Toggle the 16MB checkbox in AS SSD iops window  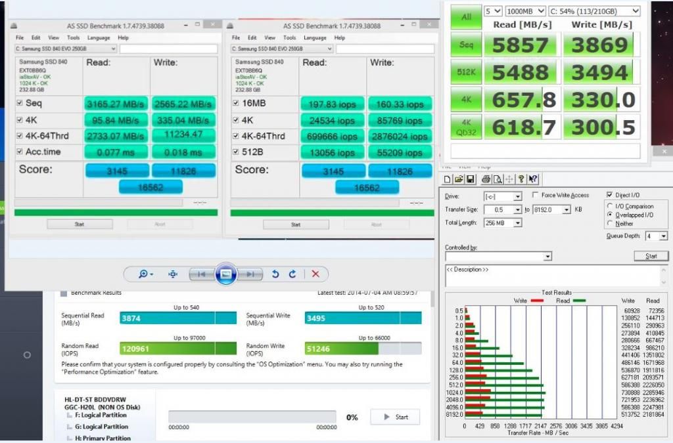(236, 103)
